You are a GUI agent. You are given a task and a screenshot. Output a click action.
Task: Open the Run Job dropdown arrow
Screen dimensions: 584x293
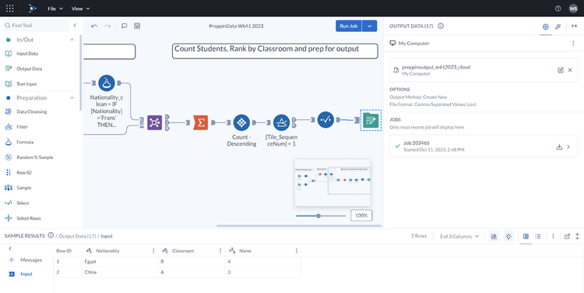(x=369, y=26)
